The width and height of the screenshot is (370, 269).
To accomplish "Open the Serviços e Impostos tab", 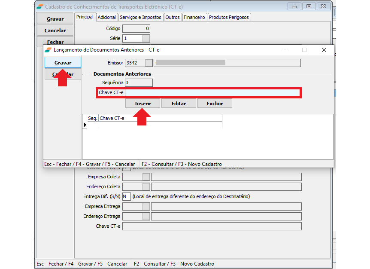I will point(140,17).
